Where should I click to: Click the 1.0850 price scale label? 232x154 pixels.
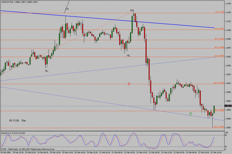coord(228,119)
